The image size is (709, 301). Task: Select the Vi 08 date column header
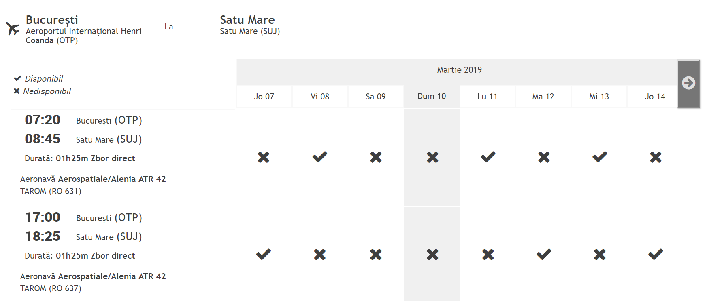click(x=320, y=97)
